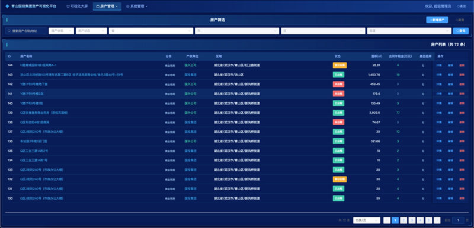Go to page 3 in pagination
The height and width of the screenshot is (228, 474).
[x=412, y=220]
